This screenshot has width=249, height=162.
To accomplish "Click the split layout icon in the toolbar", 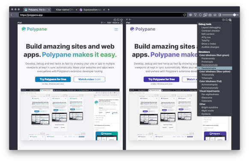I will tap(220, 15).
